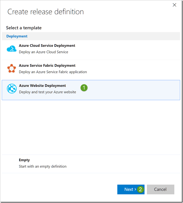Click 'Deploy and test your Azure website' text
Image resolution: width=183 pixels, height=203 pixels.
pyautogui.click(x=47, y=92)
